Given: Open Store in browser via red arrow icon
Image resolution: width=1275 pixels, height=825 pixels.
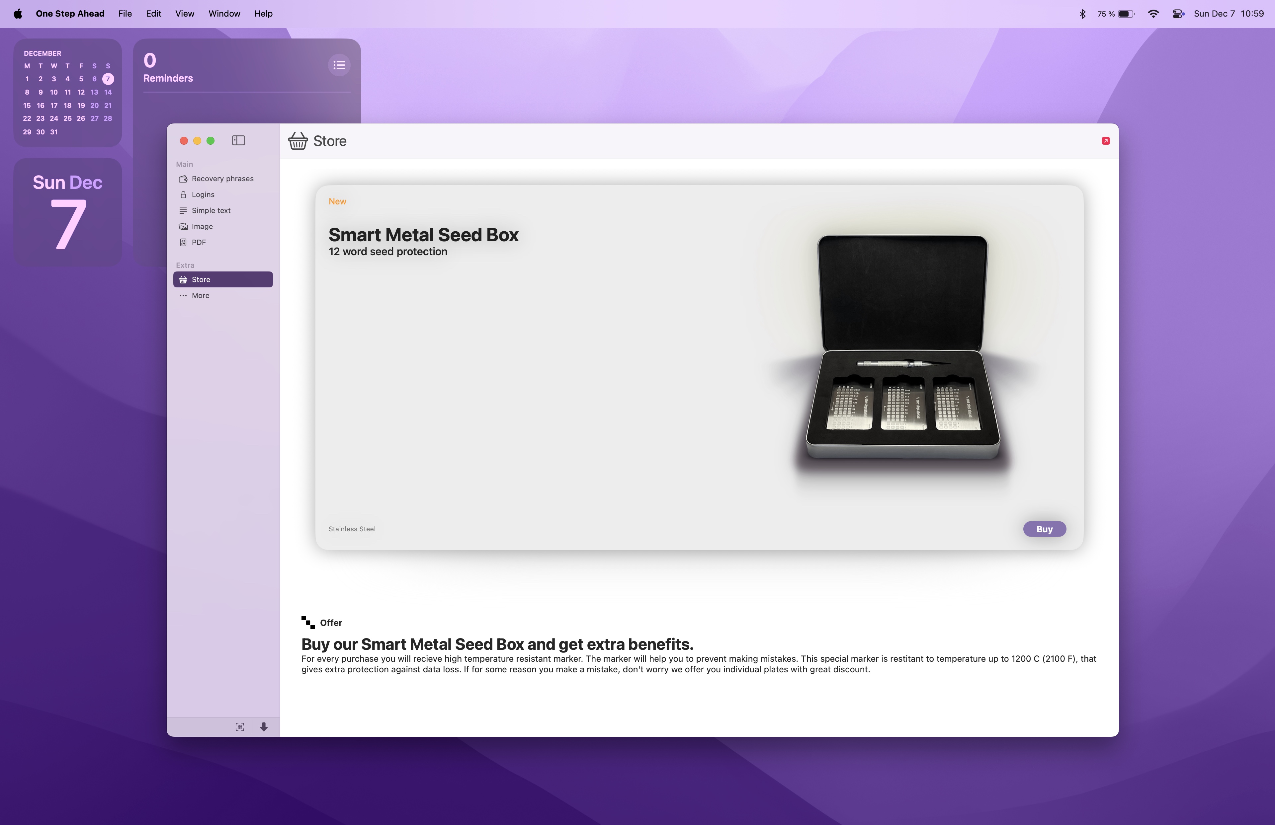Looking at the screenshot, I should point(1105,141).
